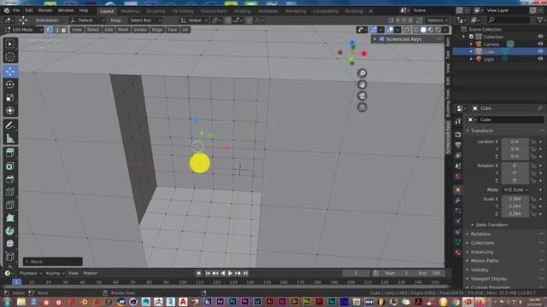Screen dimensions: 547x307
Task: Open the Render properties tab icon
Action: click(x=458, y=135)
